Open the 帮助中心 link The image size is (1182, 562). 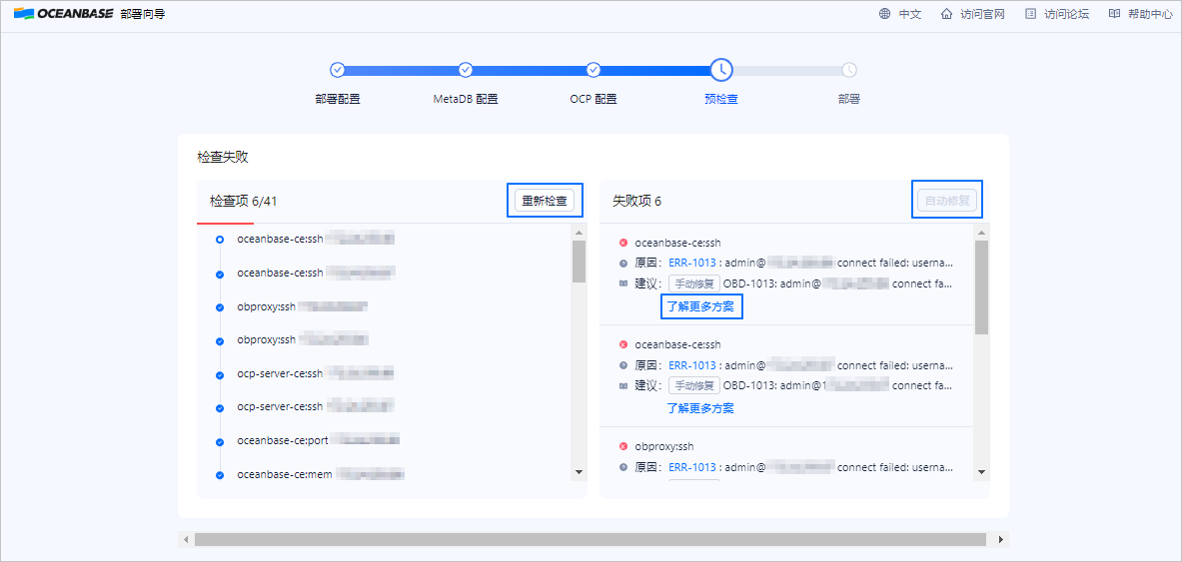click(1150, 14)
